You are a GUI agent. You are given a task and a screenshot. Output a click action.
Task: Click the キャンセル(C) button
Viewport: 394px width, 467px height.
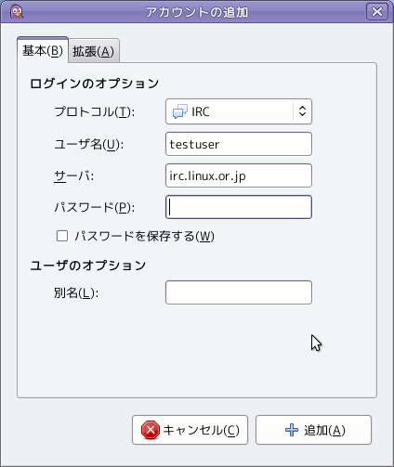(x=190, y=430)
